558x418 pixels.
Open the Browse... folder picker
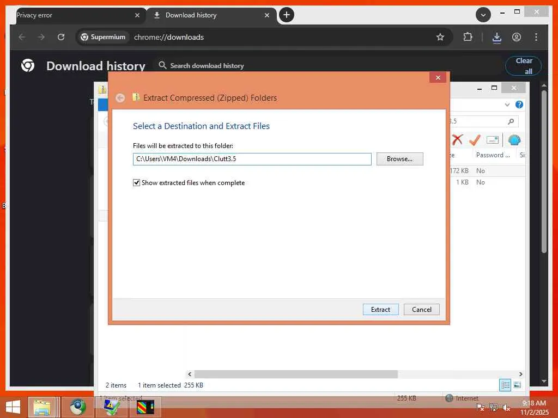(399, 159)
